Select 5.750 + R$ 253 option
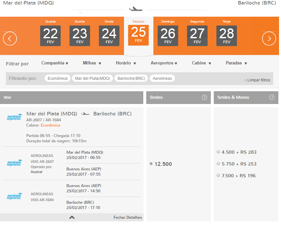Viewport: 281px width, 225px height. tap(218, 164)
